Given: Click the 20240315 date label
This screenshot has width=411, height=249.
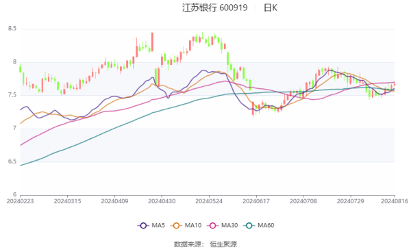Looking at the screenshot, I should 67,201.
